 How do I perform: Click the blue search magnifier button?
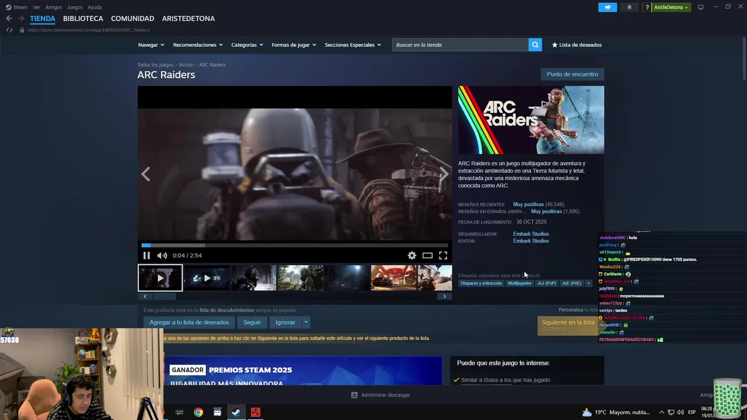tap(535, 45)
